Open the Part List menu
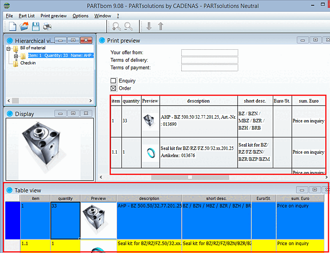Screen dimensions: 330x253 [26, 16]
